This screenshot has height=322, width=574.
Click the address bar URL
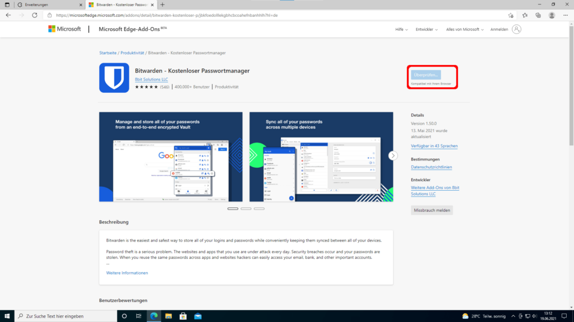pyautogui.click(x=167, y=15)
